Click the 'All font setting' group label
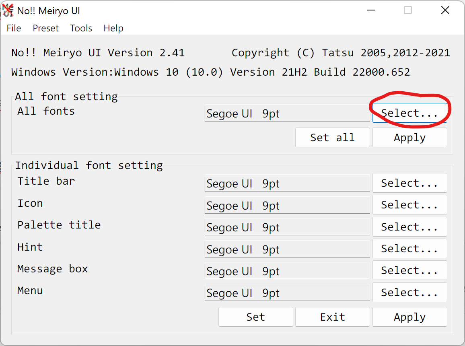This screenshot has width=465, height=346. tap(66, 97)
